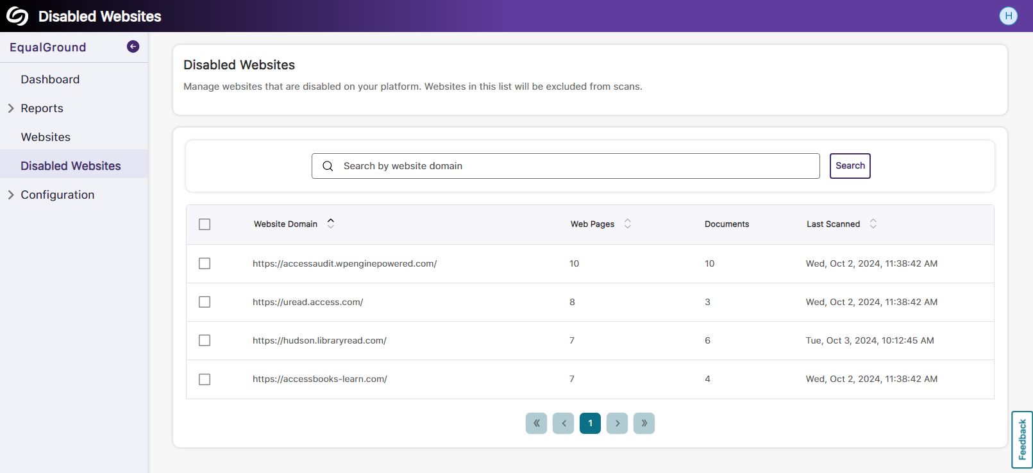1033x473 pixels.
Task: Click the magnifier icon in search box
Action: point(328,166)
